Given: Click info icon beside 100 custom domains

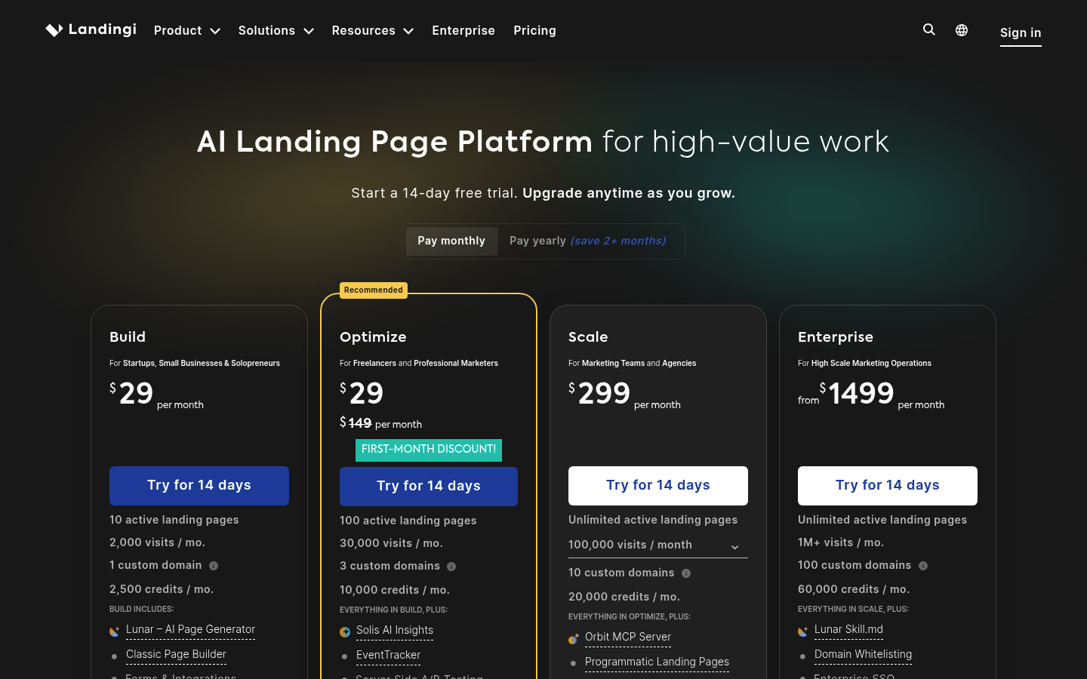Looking at the screenshot, I should coord(923,566).
